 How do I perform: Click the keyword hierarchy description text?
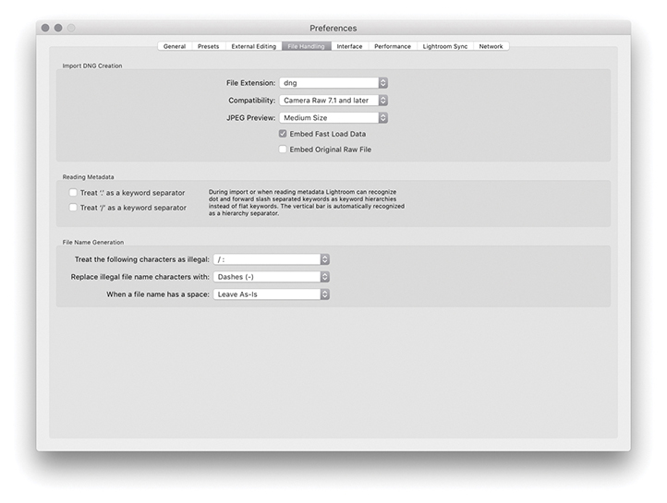(307, 203)
